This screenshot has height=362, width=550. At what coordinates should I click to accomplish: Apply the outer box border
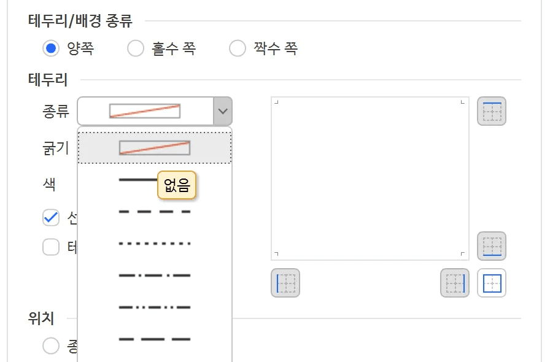491,283
